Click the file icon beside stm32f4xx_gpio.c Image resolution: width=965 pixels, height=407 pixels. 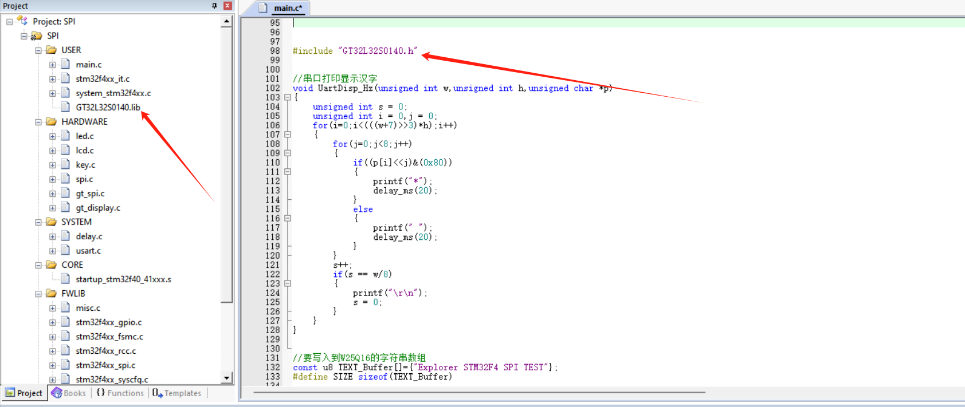tap(65, 322)
